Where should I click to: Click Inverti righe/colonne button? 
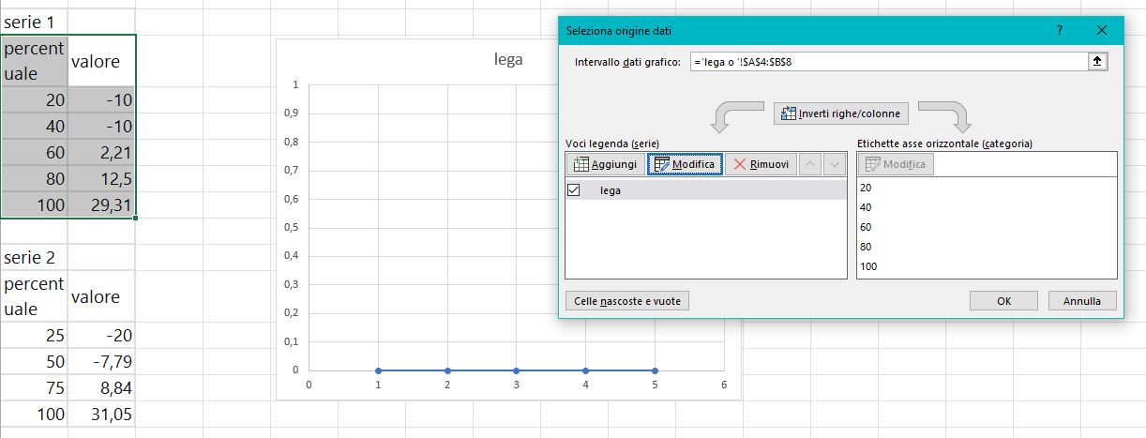841,113
